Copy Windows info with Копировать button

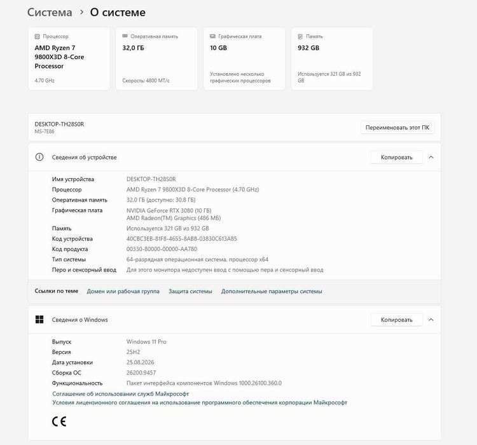397,320
